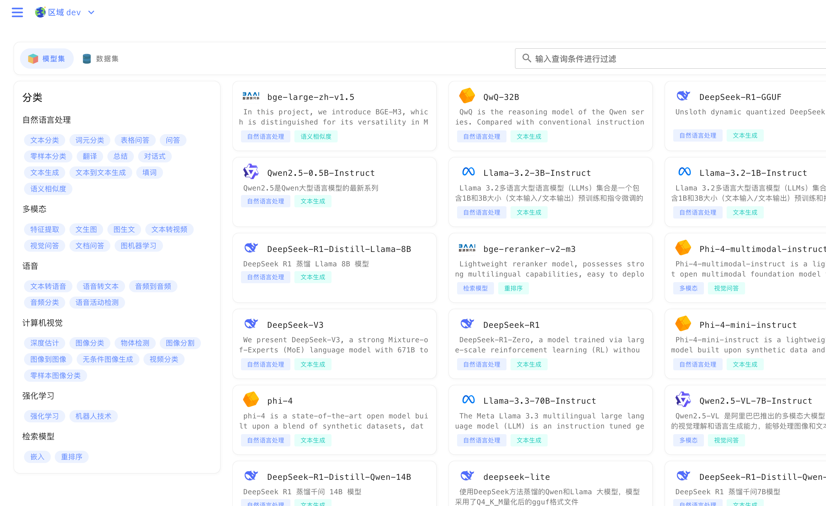Click the DeepSeek-V3 whale icon

(251, 324)
